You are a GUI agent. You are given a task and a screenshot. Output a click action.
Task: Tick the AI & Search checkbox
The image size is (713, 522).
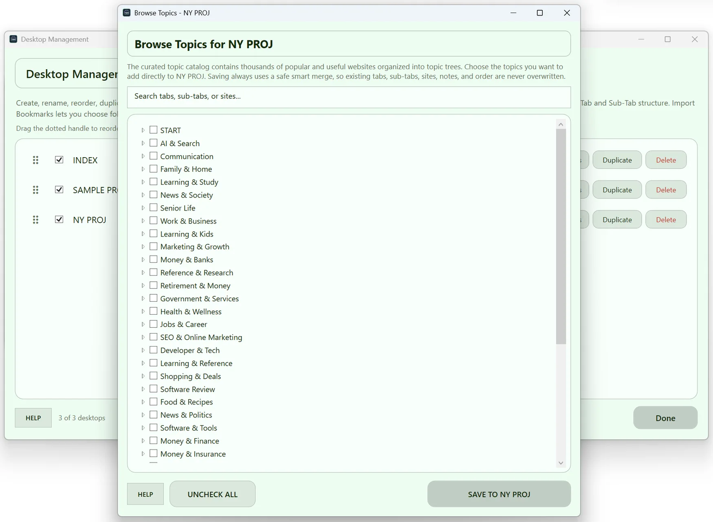[153, 143]
